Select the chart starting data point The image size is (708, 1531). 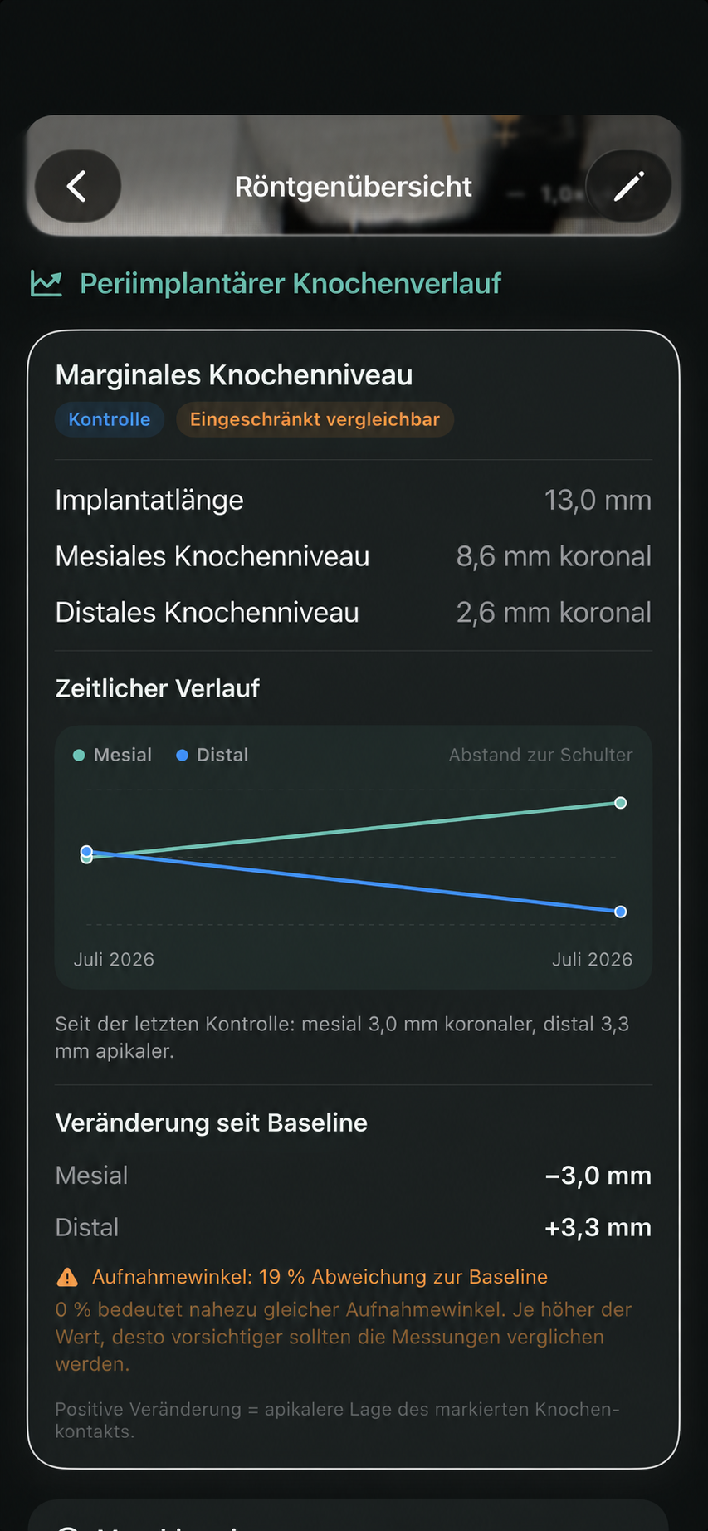pos(86,854)
